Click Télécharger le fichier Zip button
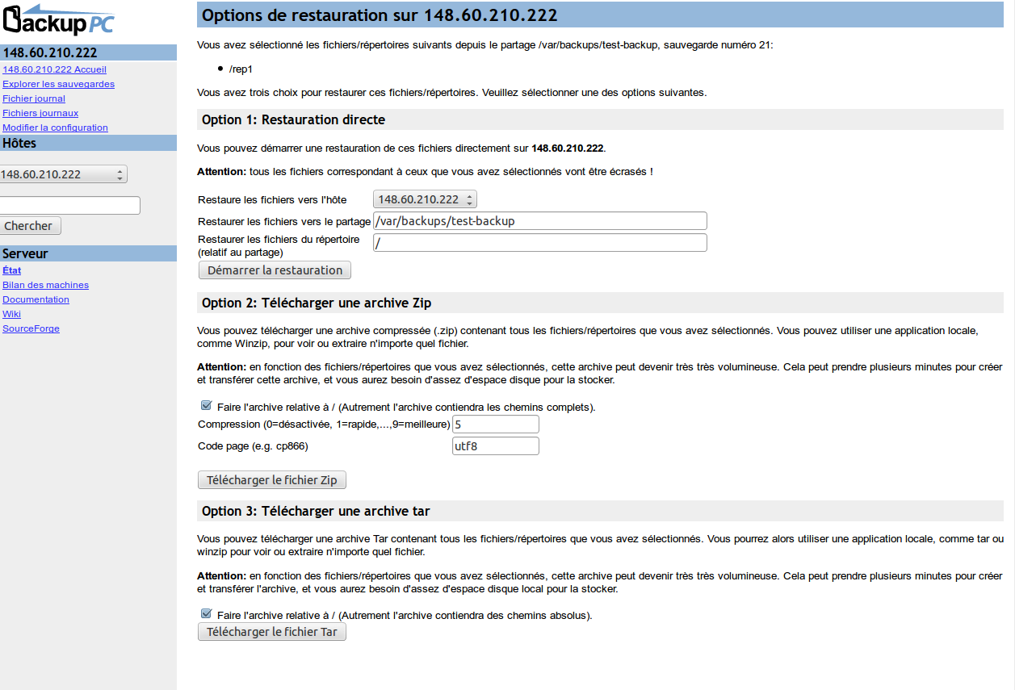This screenshot has width=1015, height=690. click(272, 480)
